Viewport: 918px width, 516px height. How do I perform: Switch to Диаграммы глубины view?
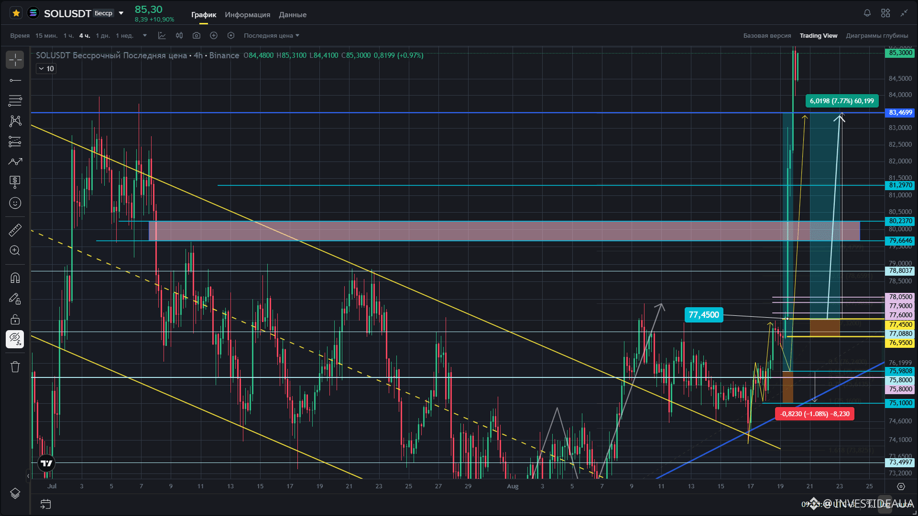click(877, 36)
